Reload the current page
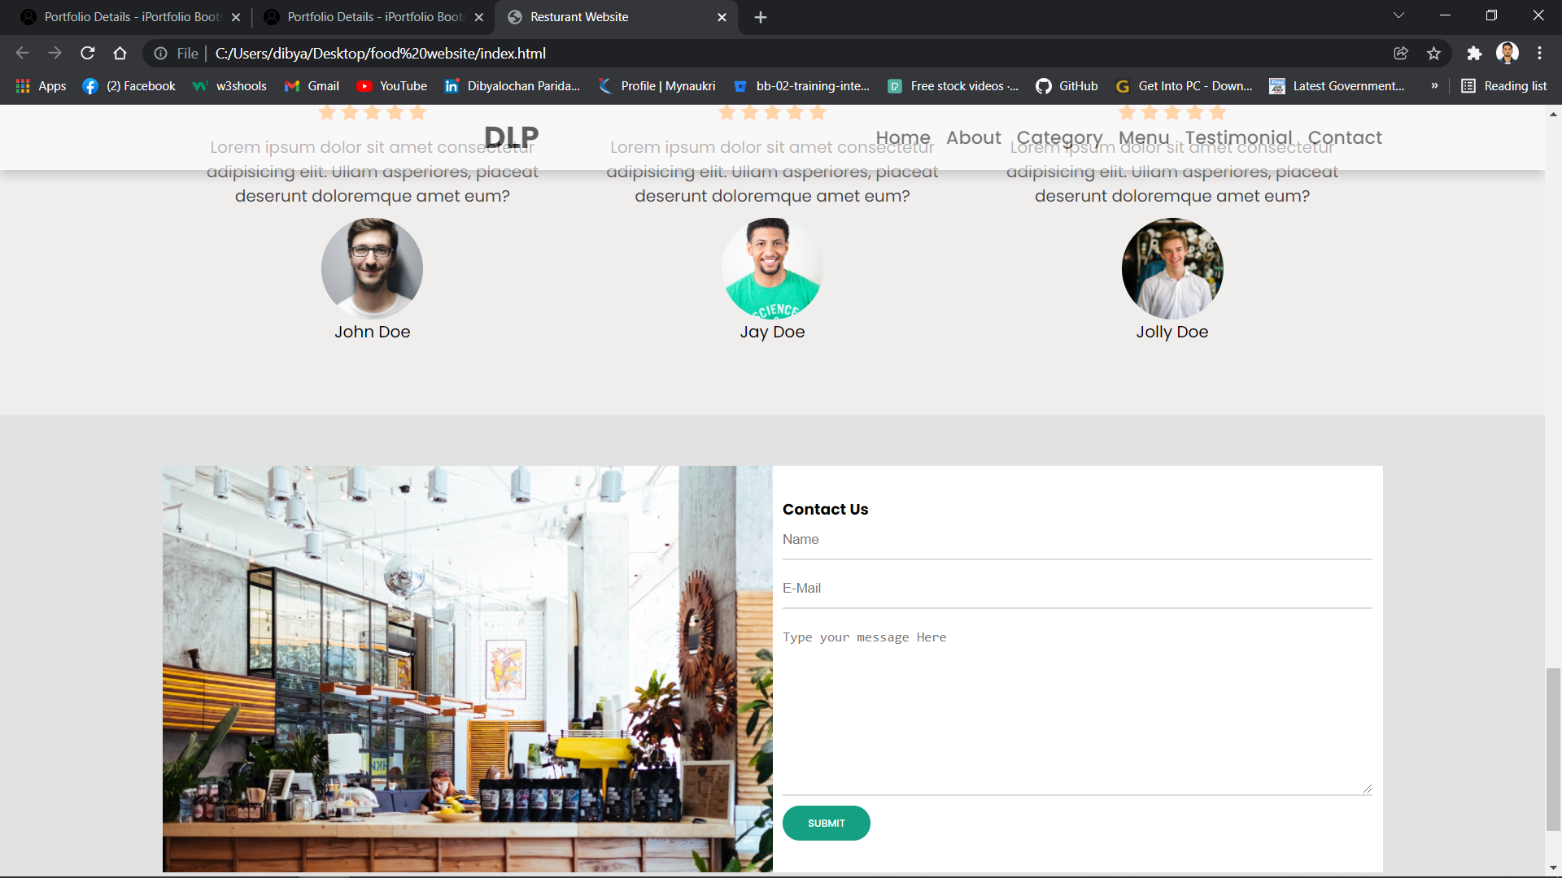Screen dimensions: 1562x878 (88, 54)
